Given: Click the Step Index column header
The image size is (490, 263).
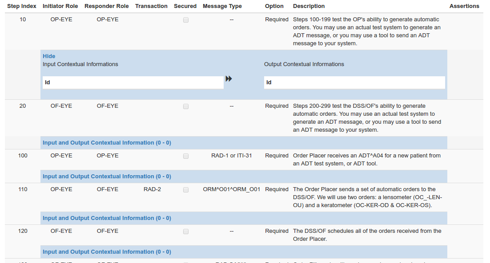Looking at the screenshot, I should 22,6.
